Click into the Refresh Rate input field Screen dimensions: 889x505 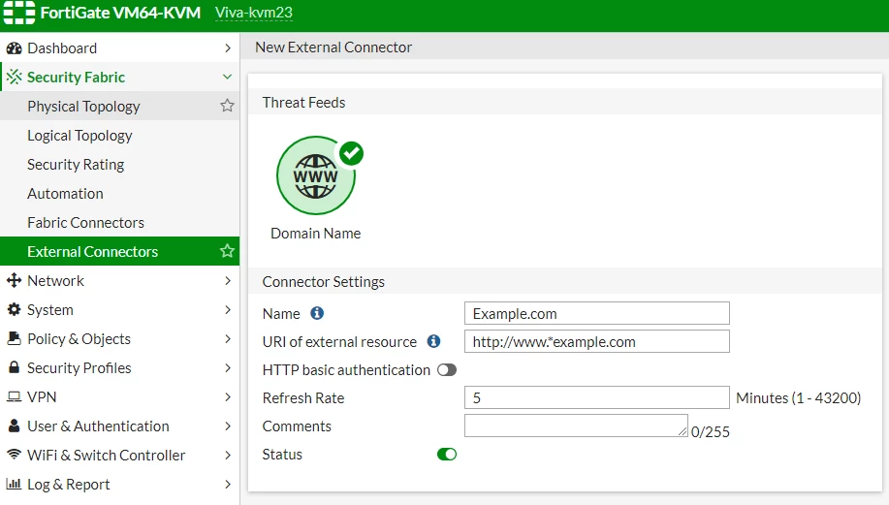[x=597, y=397]
